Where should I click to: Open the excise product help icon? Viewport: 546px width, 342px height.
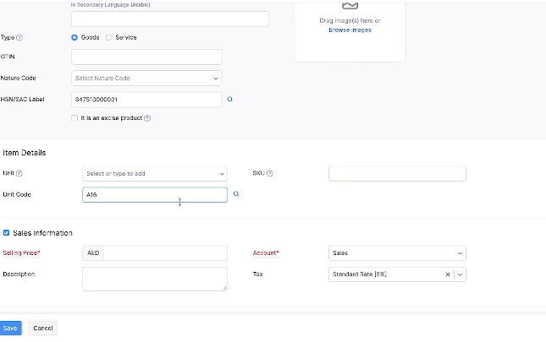[147, 118]
